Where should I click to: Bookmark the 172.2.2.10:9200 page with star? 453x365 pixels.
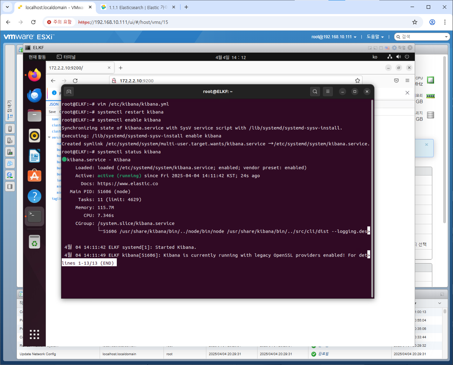click(357, 81)
